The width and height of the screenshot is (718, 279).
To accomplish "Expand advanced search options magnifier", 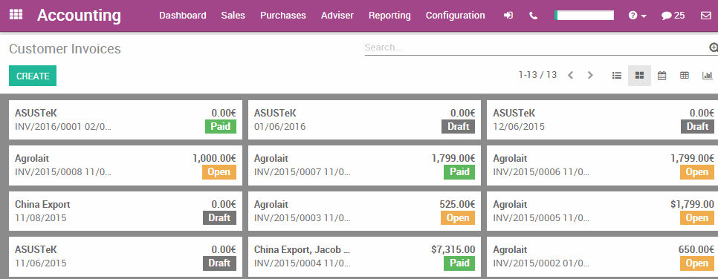I will click(x=713, y=47).
